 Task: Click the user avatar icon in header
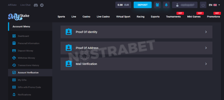click(x=177, y=5)
